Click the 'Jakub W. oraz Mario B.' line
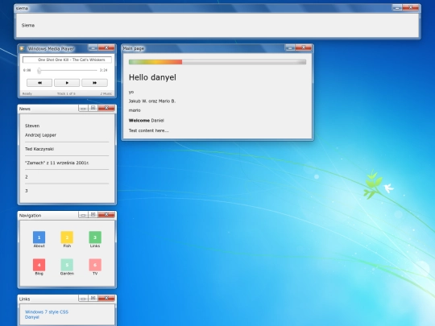This screenshot has height=326, width=435. click(x=152, y=101)
